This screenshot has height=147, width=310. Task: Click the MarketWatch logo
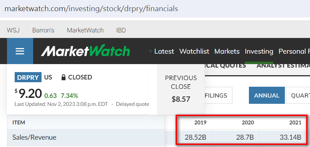(86, 51)
